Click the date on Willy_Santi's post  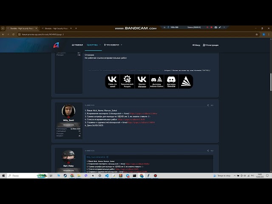pos(90,105)
